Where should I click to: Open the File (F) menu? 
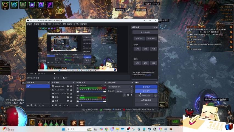coord(29,24)
